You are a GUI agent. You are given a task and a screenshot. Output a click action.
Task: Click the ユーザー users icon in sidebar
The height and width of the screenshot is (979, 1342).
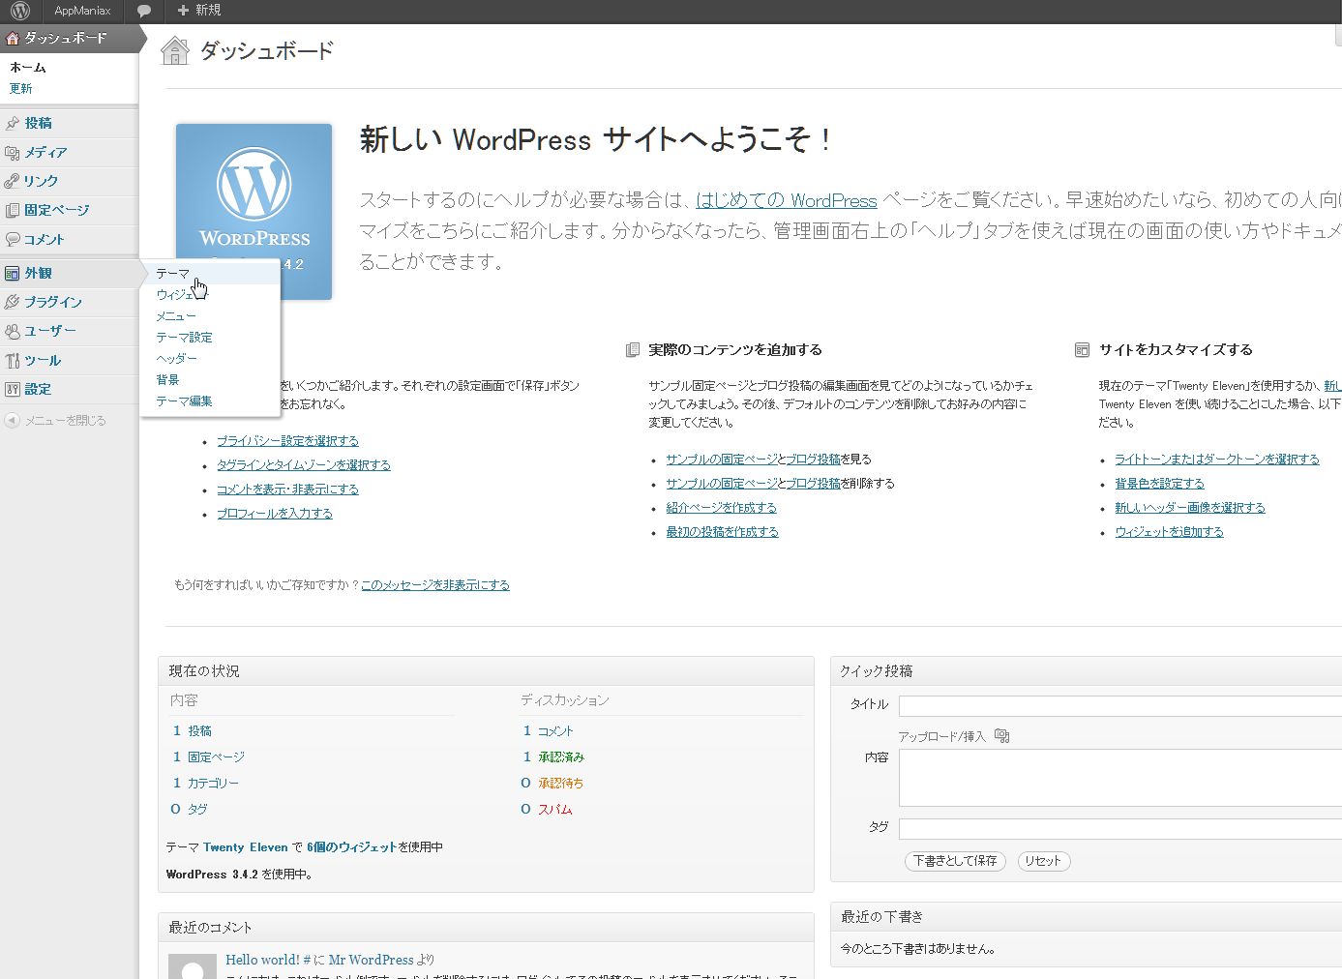click(13, 331)
